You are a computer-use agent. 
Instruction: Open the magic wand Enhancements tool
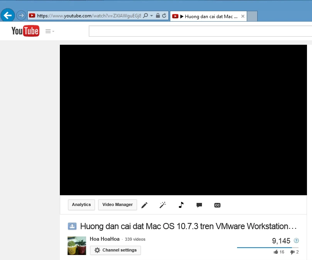[x=163, y=205]
